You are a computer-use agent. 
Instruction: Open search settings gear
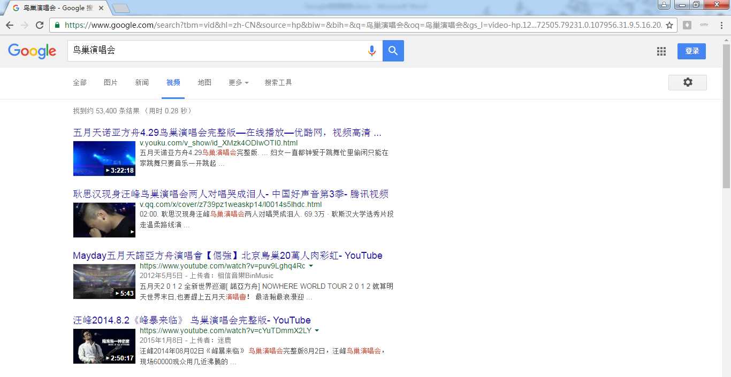688,82
